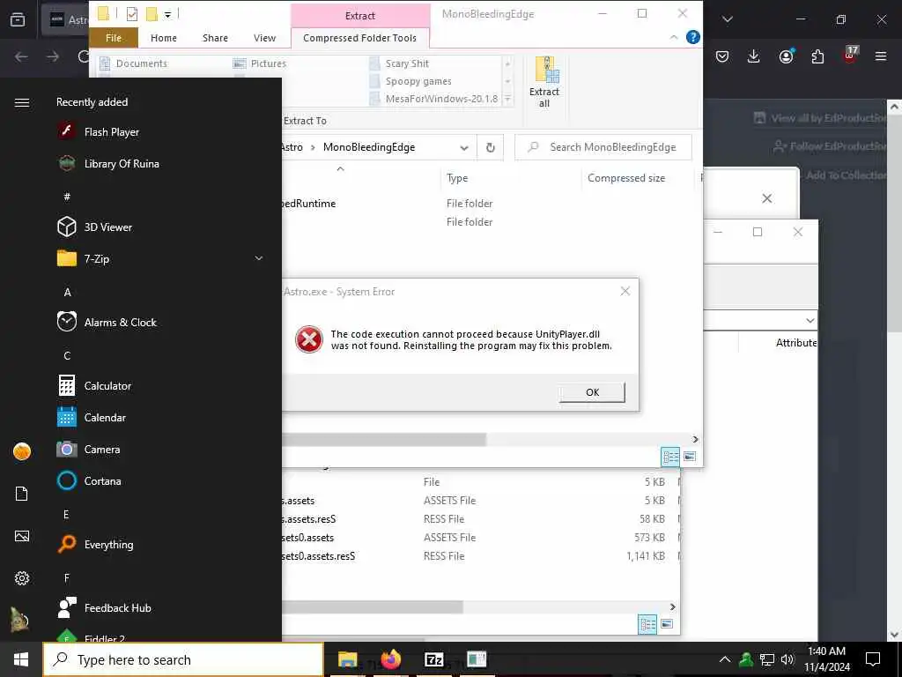The image size is (902, 677).
Task: Close the Astro.exe System Error dialog
Action: 625,291
